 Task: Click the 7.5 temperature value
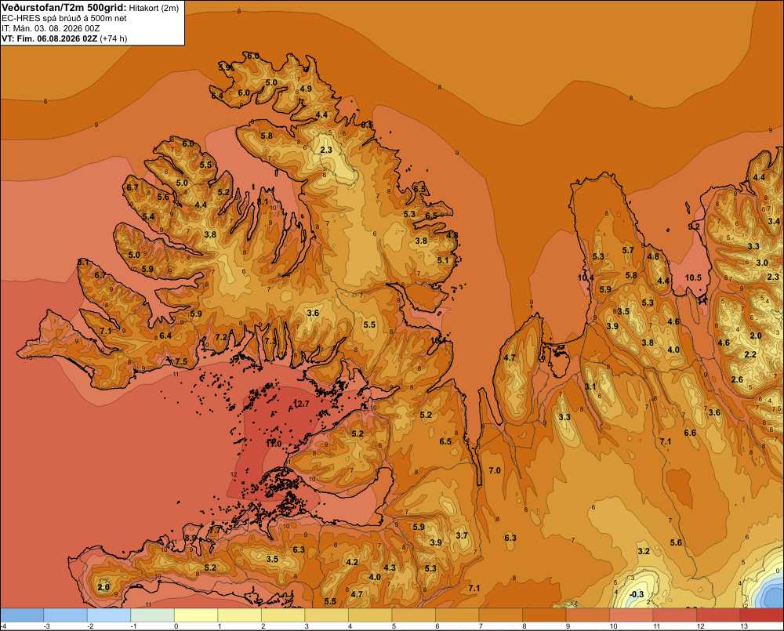pos(181,361)
